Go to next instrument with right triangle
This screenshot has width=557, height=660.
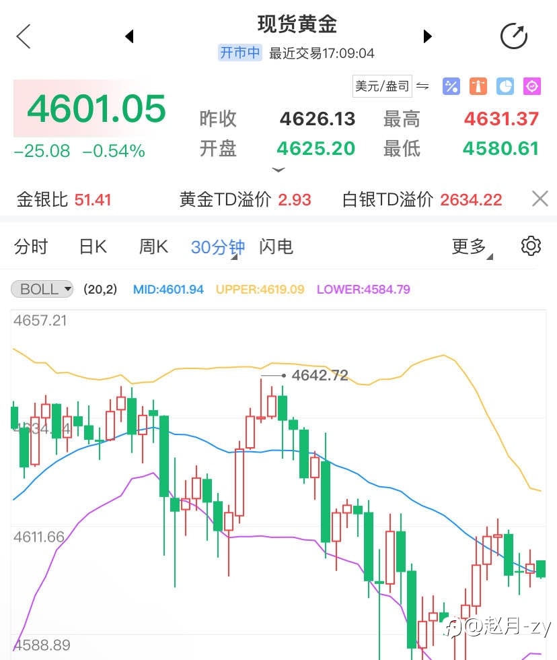[x=427, y=36]
